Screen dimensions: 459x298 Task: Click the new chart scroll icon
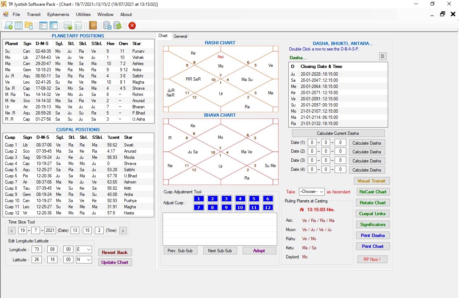coord(8,25)
